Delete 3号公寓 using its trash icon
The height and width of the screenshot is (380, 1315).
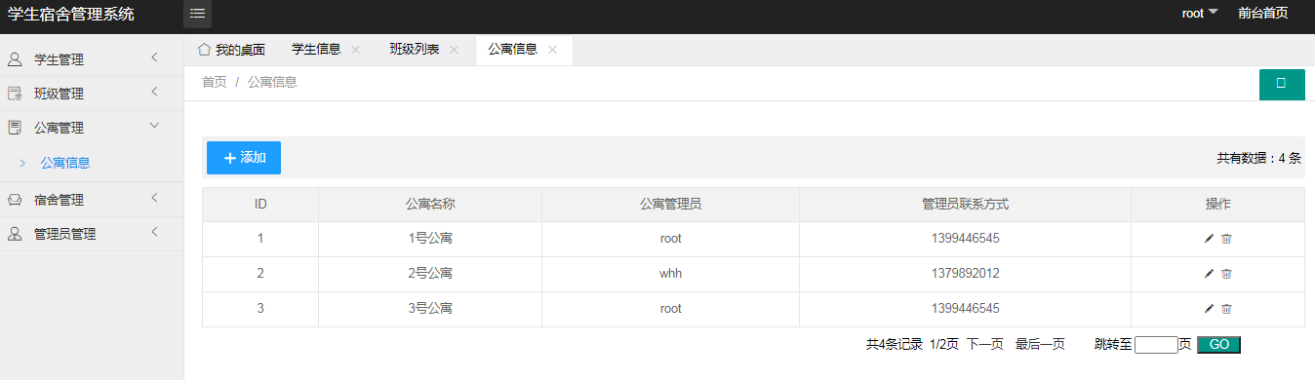tap(1226, 309)
